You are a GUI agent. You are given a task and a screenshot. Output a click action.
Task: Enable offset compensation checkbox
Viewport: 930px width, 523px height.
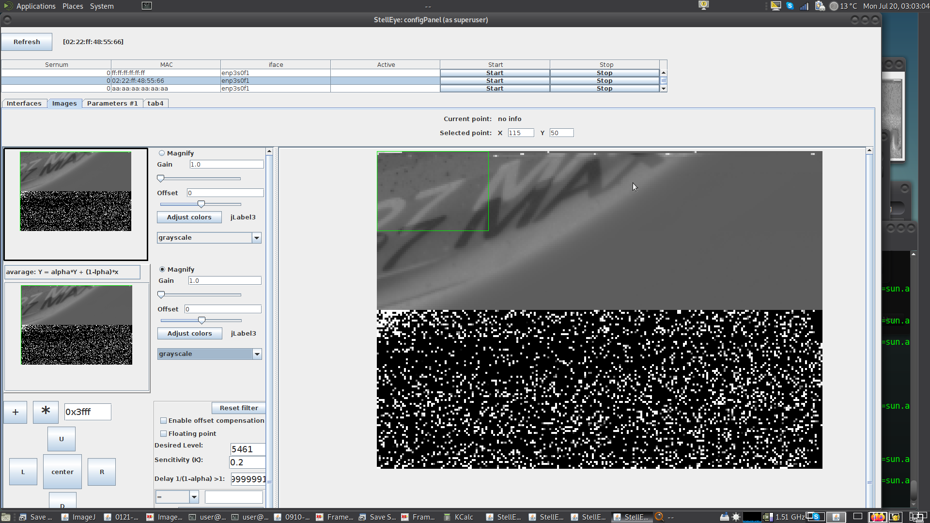click(164, 420)
